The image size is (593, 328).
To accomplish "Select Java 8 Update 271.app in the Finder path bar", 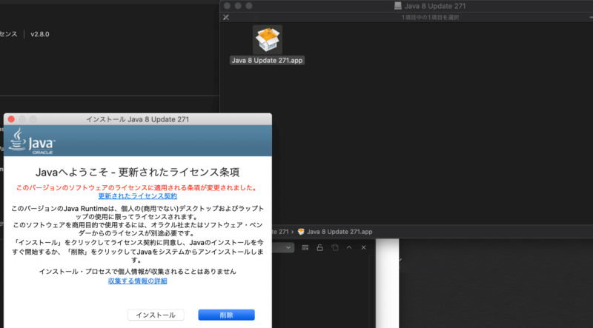I will click(335, 232).
